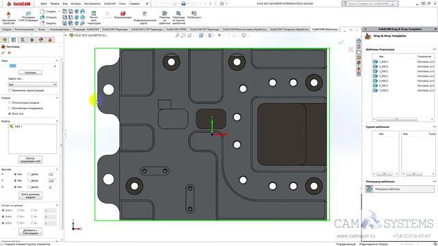Open the 'О программе SolidCAM' icon
This screenshot has width=438, height=246.
coord(8,14)
